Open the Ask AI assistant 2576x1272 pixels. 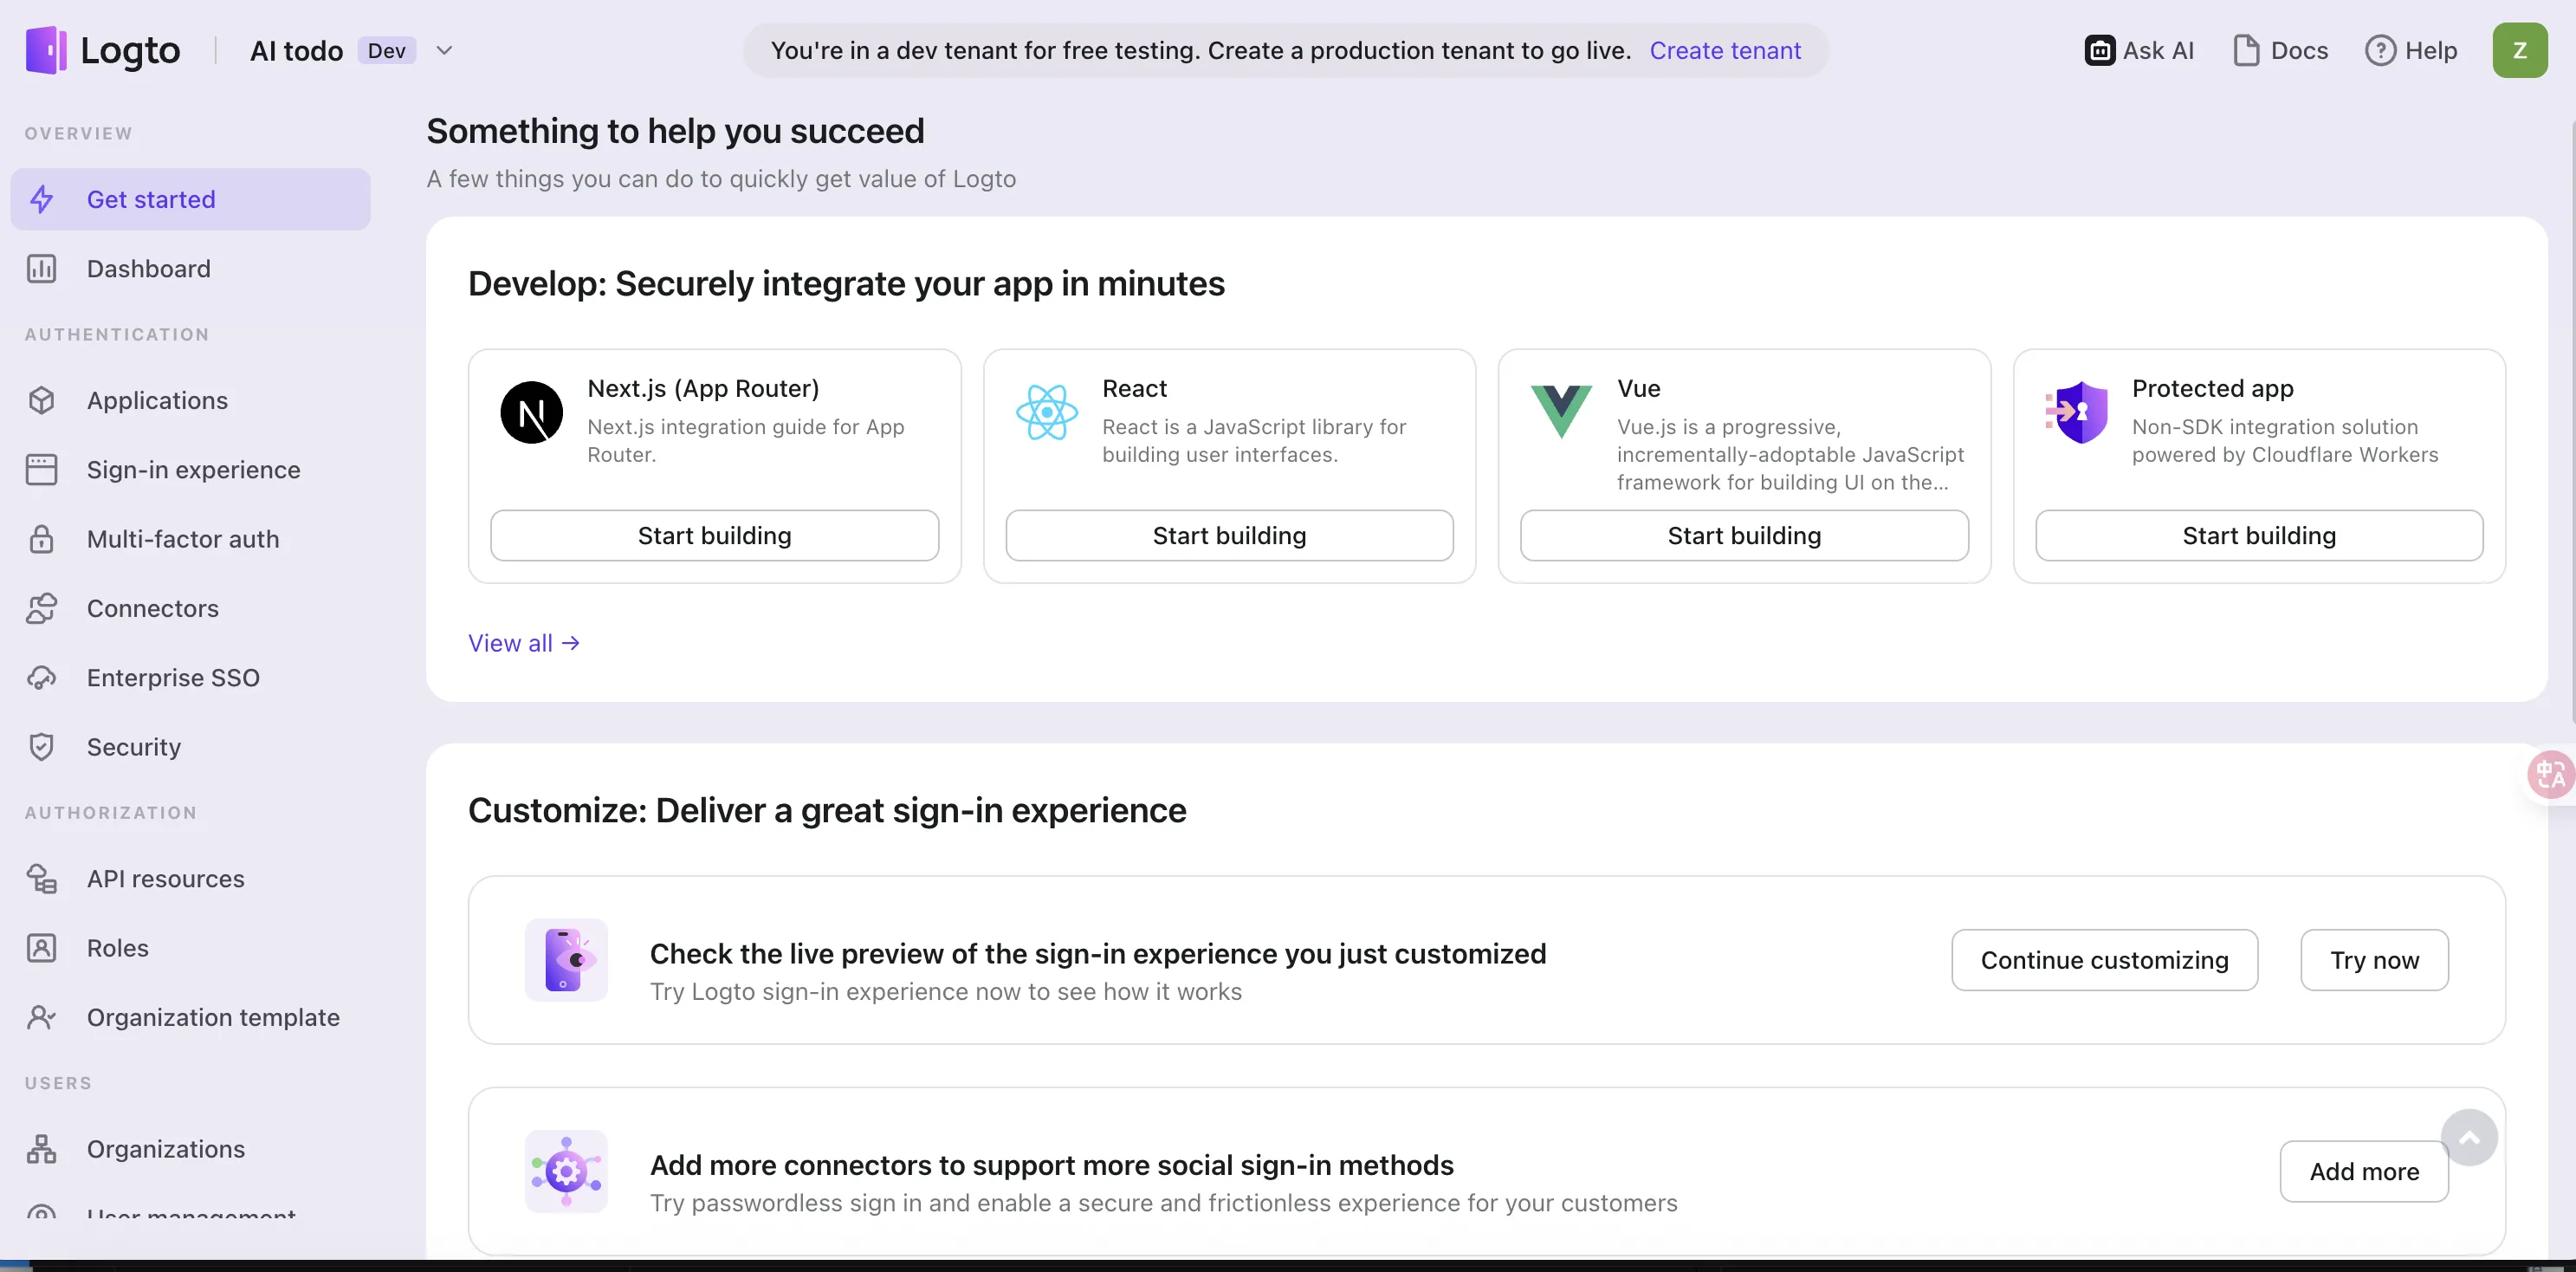(x=2139, y=50)
